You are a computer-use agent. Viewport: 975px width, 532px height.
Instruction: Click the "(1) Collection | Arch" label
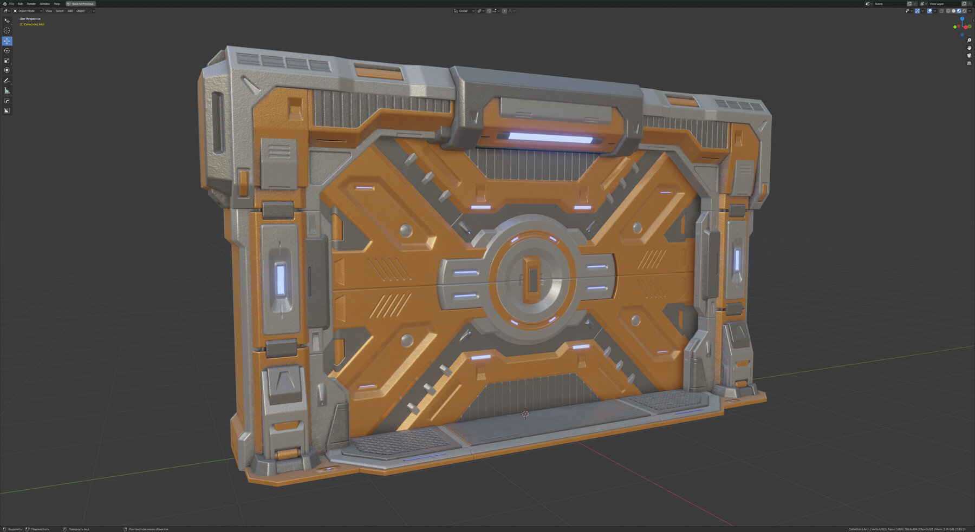pos(32,24)
